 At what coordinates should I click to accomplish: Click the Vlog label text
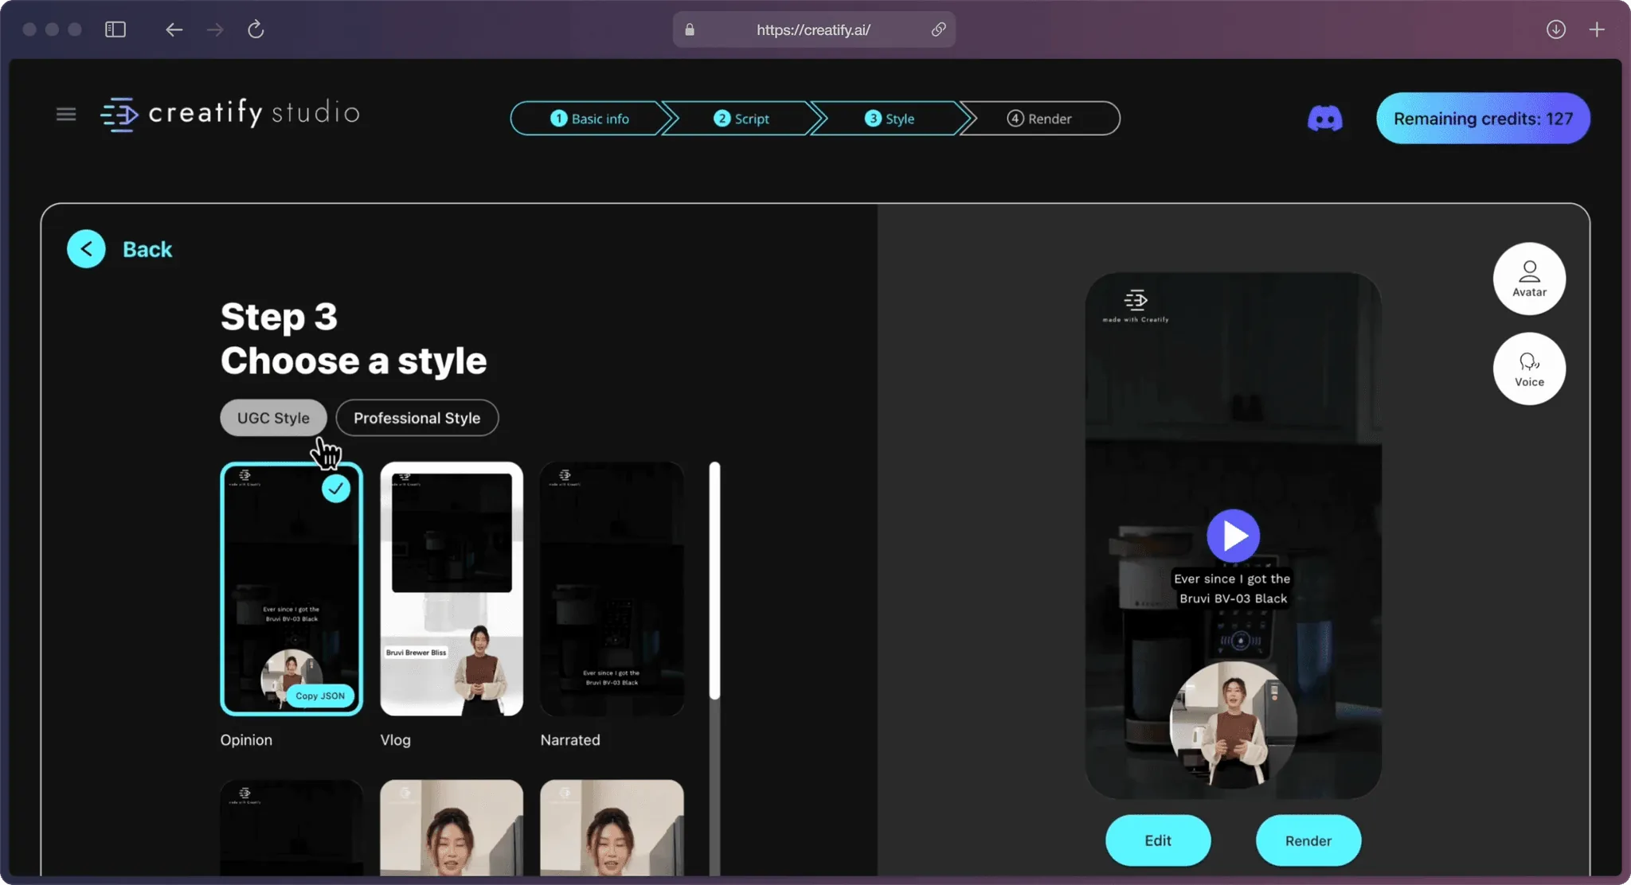[x=396, y=740]
